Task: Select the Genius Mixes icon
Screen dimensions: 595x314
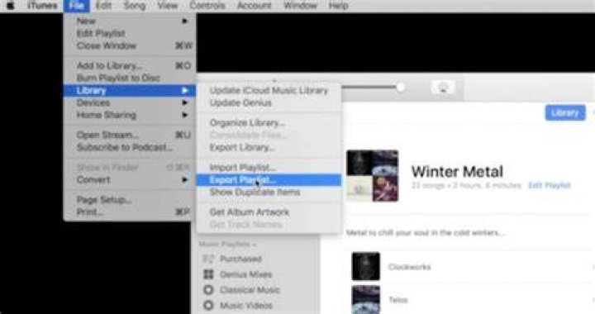Action: [208, 274]
